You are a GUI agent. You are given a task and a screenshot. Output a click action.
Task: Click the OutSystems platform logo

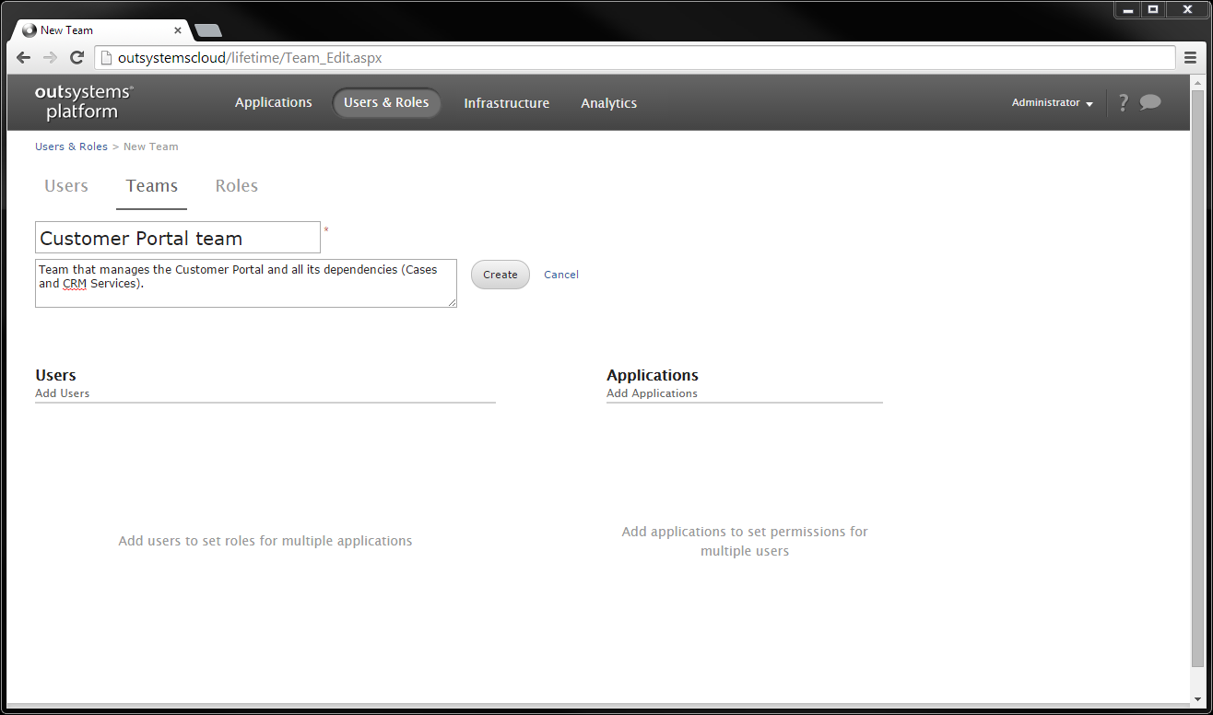(x=83, y=102)
